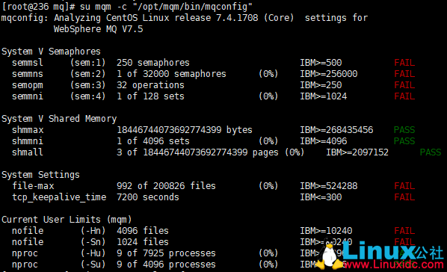Click PASS result on the shmall row
This screenshot has height=272, width=447.
coord(431,152)
